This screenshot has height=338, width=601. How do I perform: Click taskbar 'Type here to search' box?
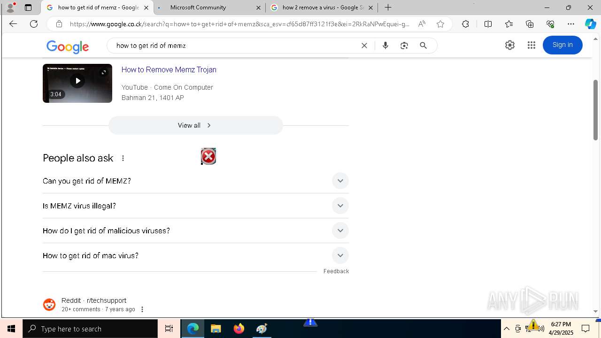[x=90, y=329]
